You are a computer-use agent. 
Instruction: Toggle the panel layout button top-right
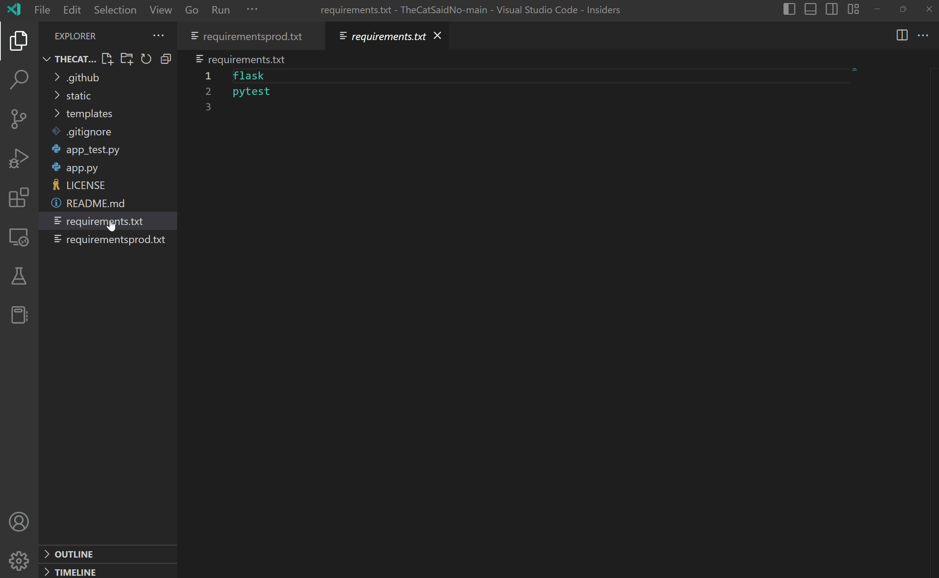[x=811, y=9]
